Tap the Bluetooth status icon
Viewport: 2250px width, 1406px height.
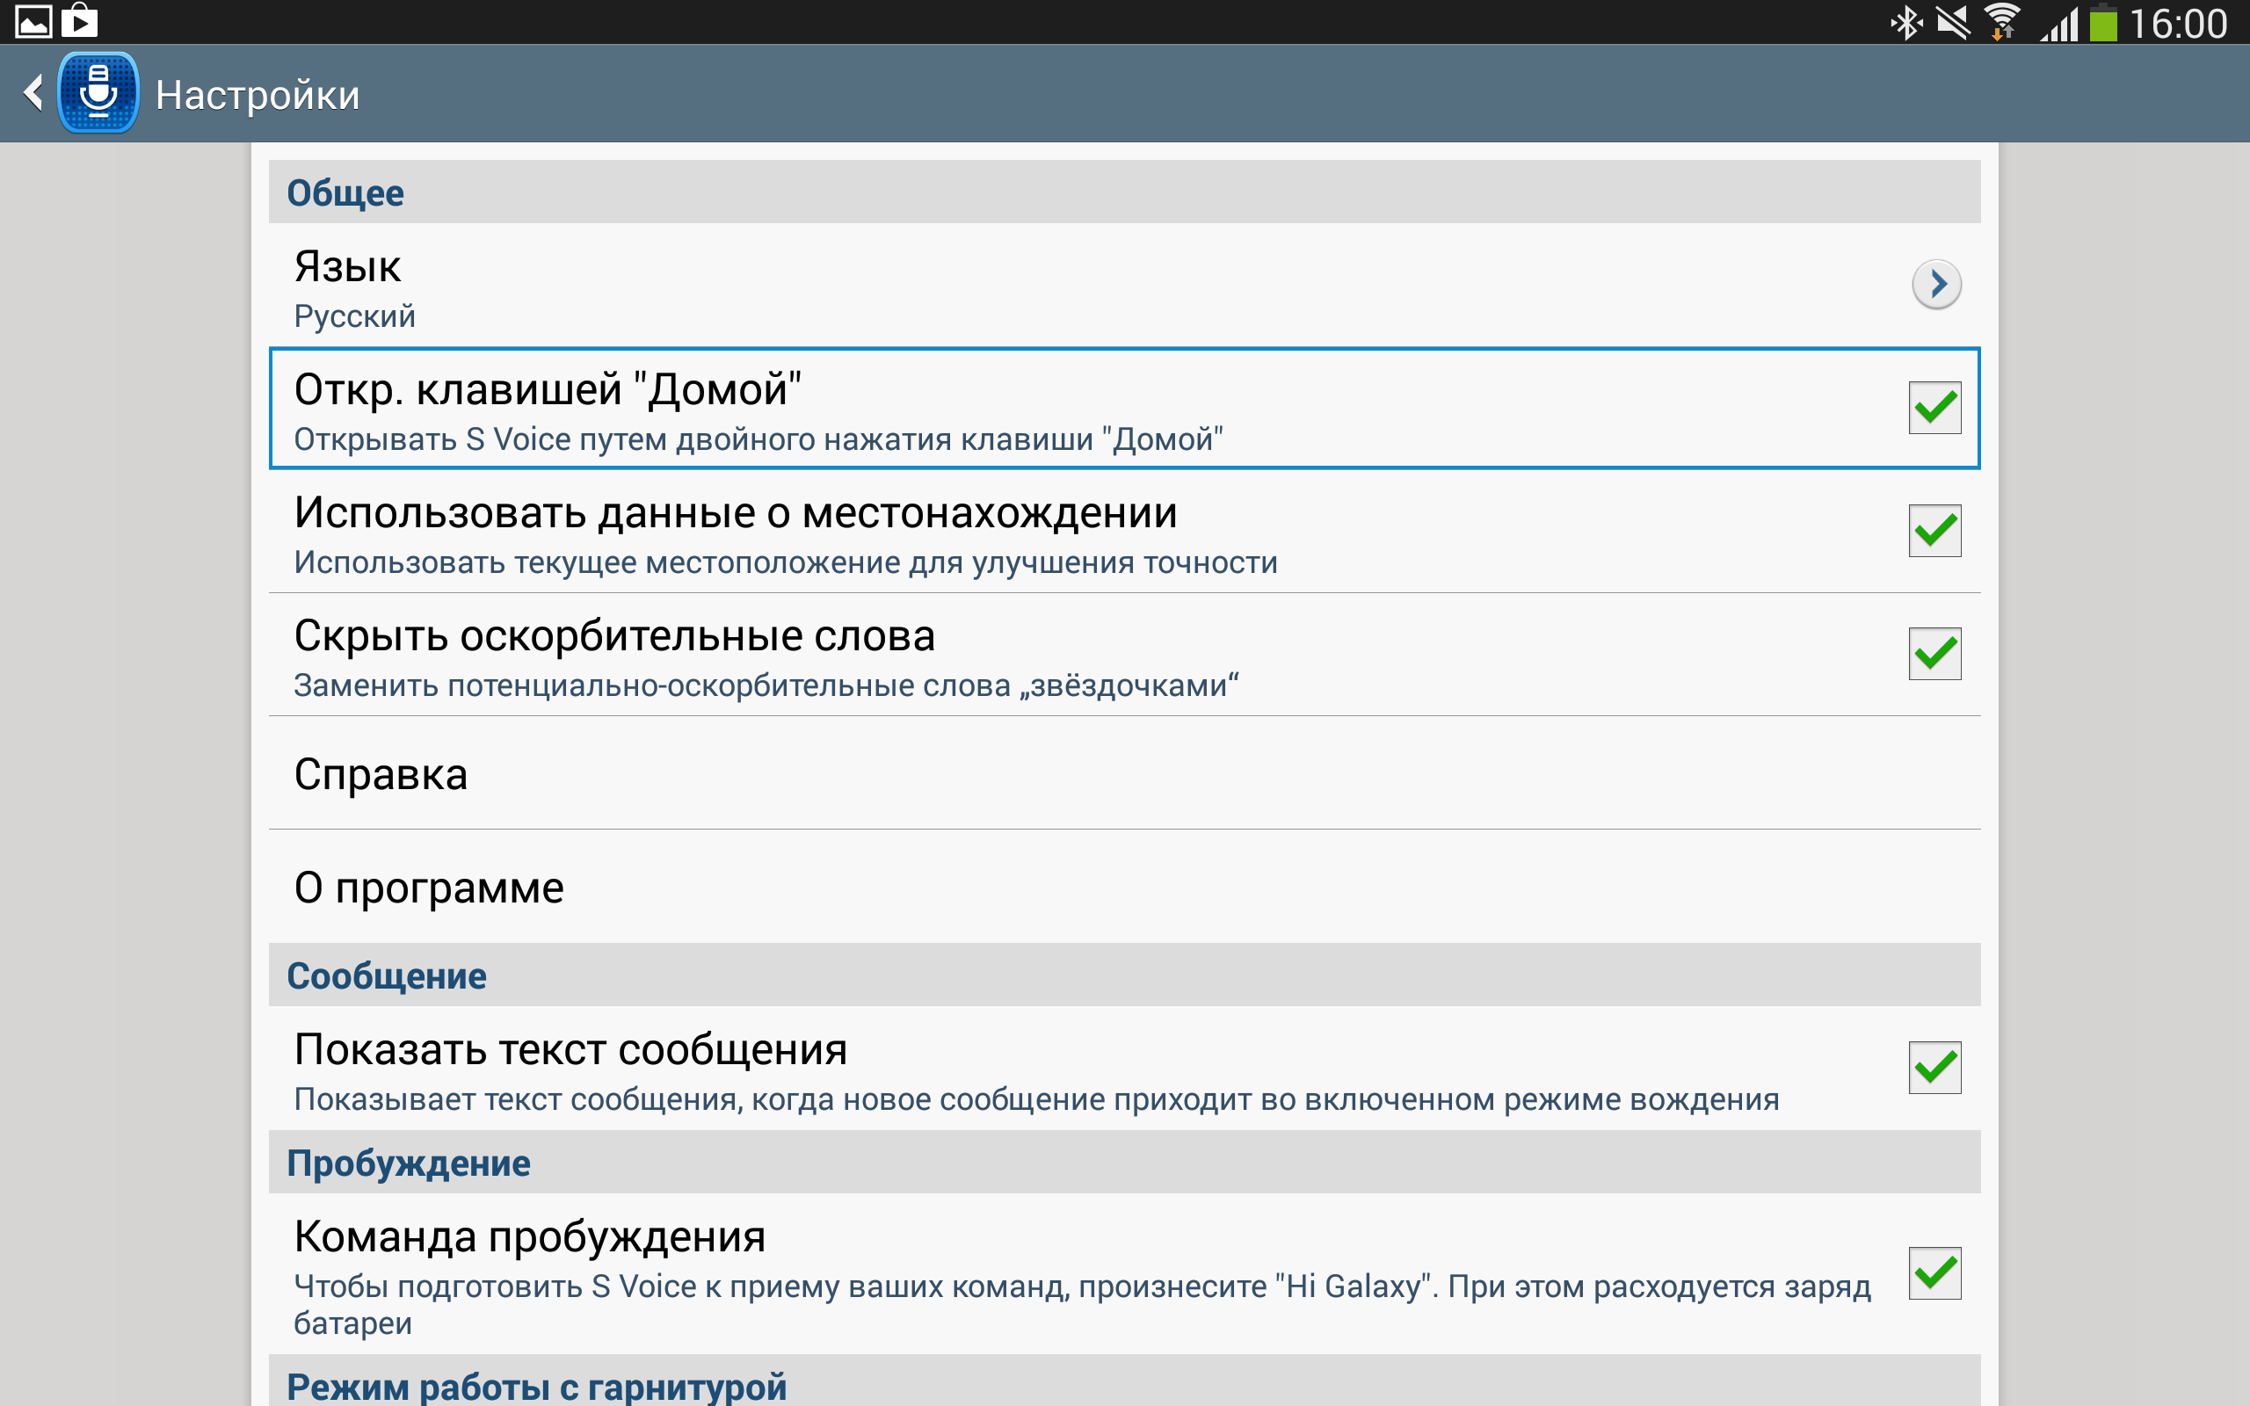pyautogui.click(x=1906, y=22)
